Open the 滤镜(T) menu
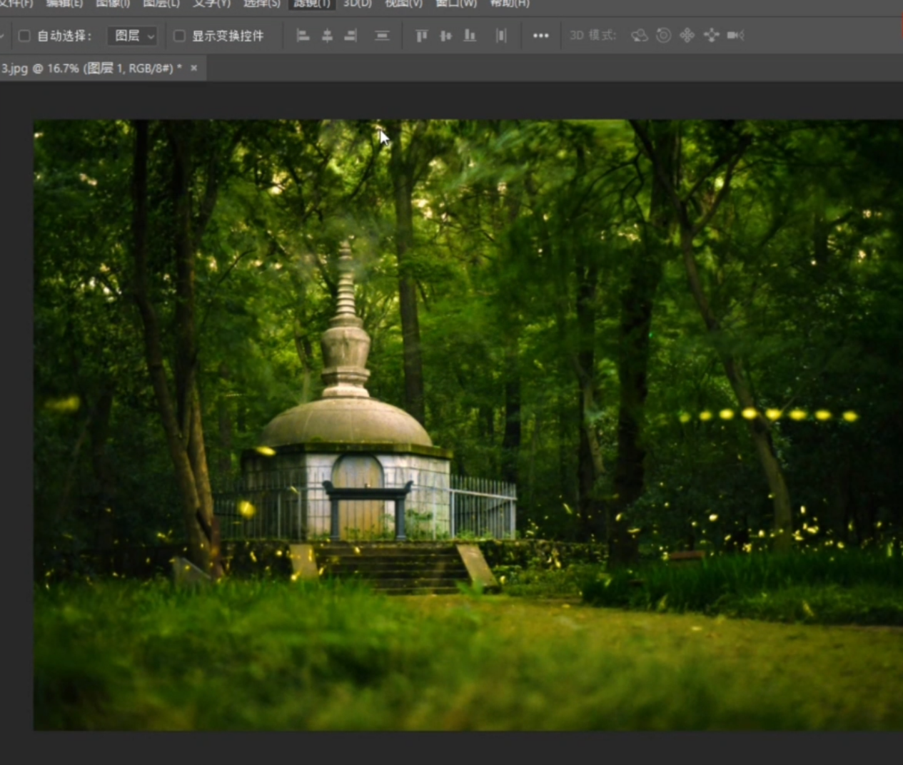Image resolution: width=903 pixels, height=765 pixels. coord(311,4)
